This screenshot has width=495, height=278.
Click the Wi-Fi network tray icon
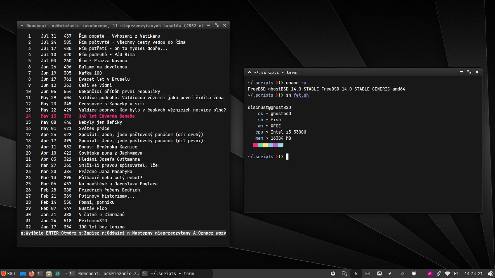[x=448, y=274]
